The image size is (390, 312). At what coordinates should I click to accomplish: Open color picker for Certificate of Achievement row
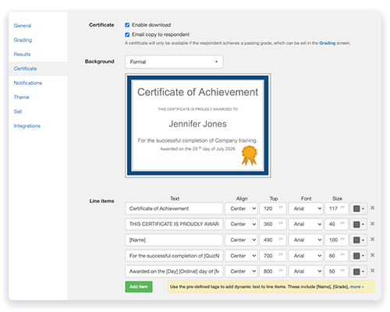pos(359,208)
